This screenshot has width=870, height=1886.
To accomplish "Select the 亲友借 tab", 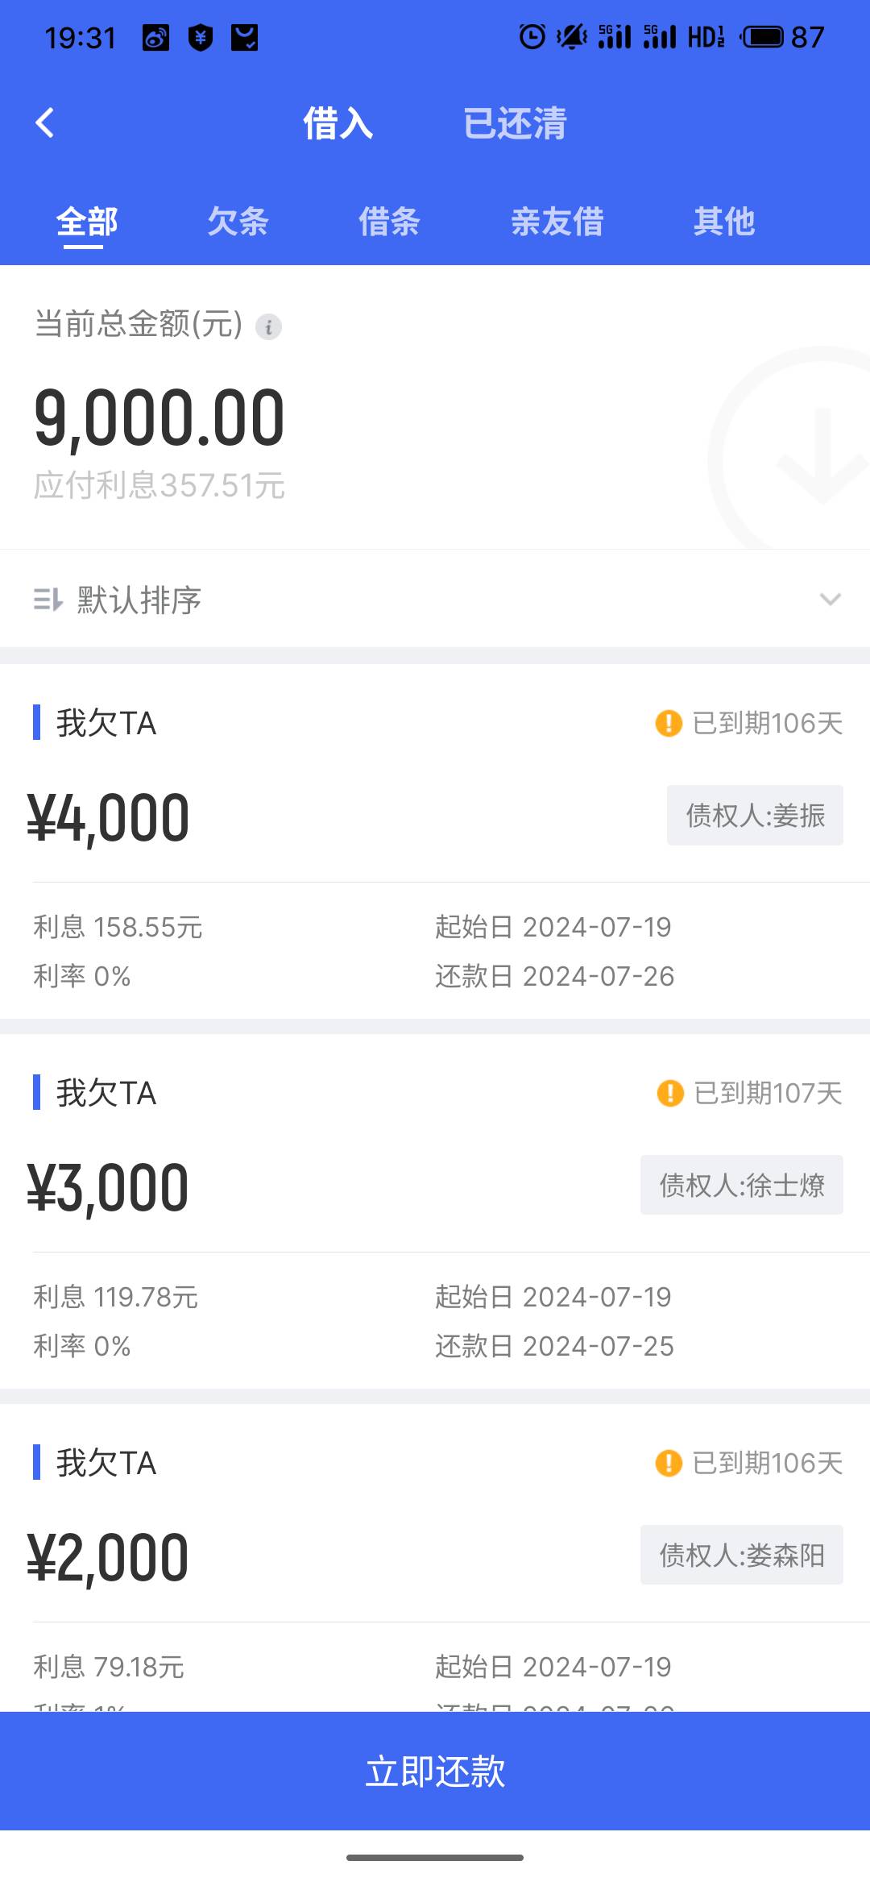I will [557, 222].
